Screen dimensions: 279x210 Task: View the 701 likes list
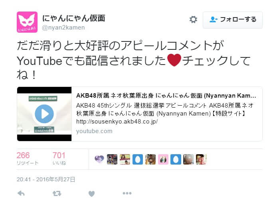pos(59,158)
